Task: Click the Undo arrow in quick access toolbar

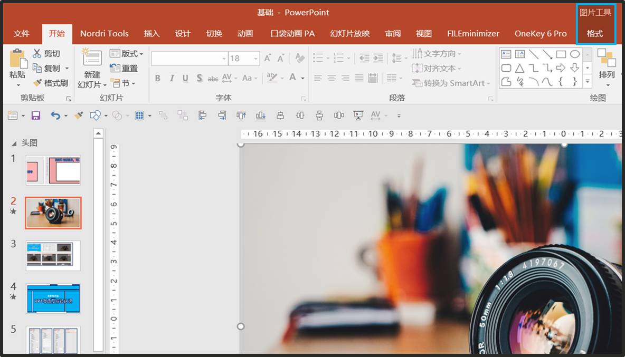Action: pyautogui.click(x=55, y=115)
